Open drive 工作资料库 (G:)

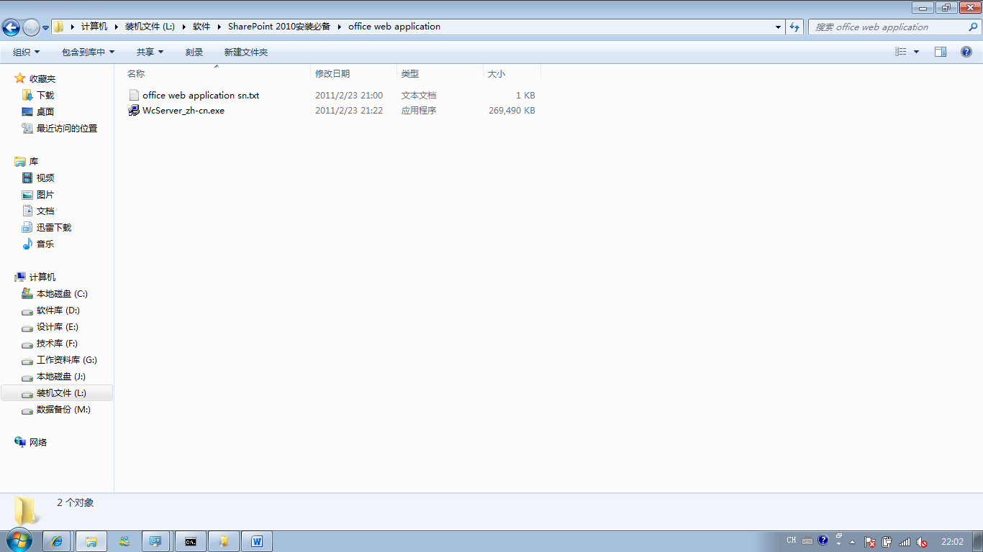click(67, 359)
